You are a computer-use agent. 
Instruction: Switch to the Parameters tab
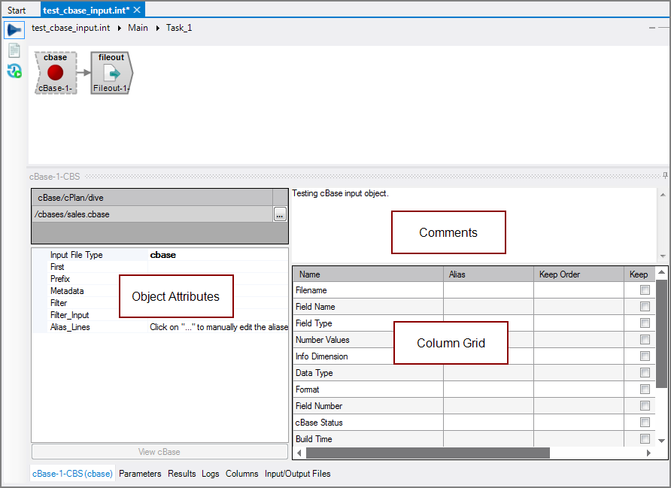[141, 474]
